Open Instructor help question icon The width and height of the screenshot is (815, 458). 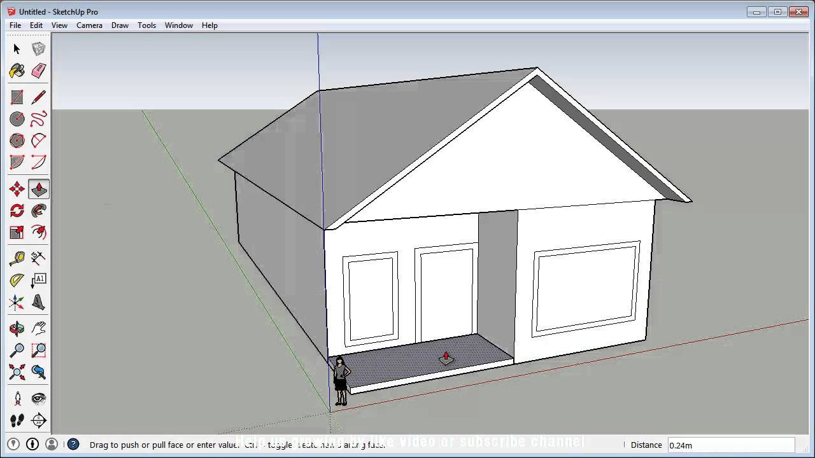click(x=73, y=444)
